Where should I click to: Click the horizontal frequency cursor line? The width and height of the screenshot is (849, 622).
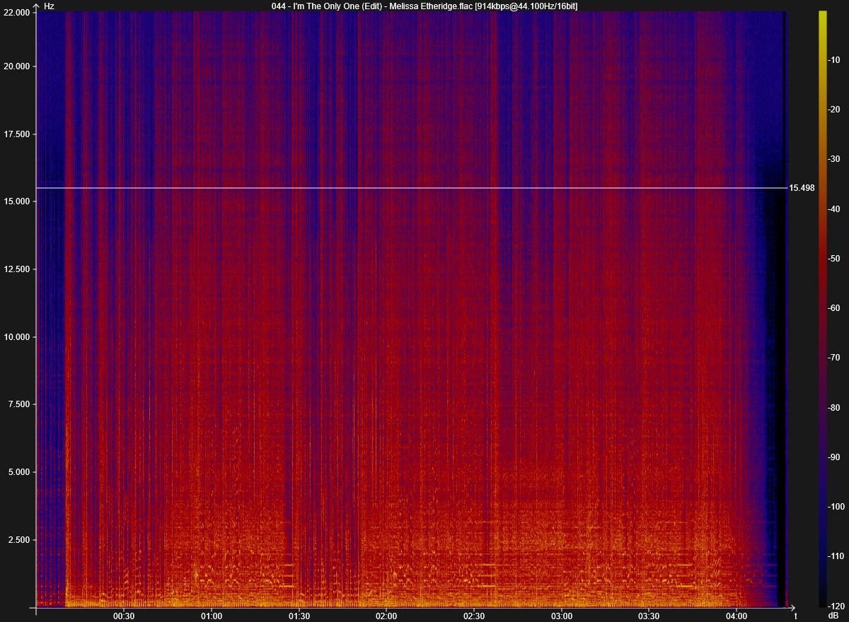(410, 188)
